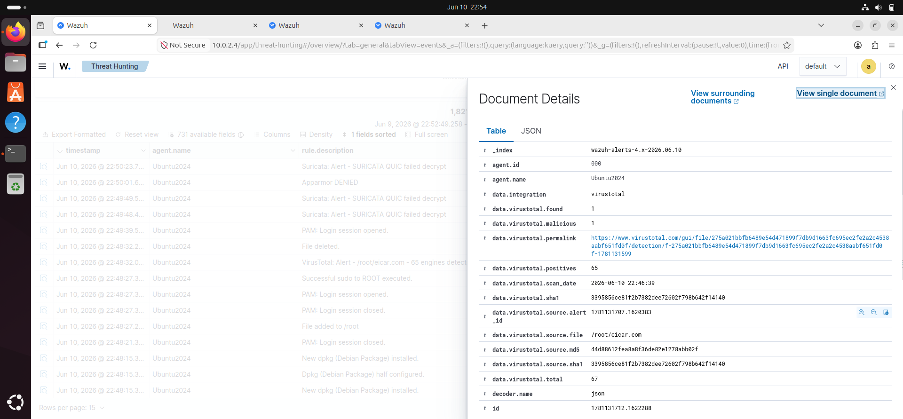Screen dimensions: 903x419
Task: Open the system volume indicator
Action: pyautogui.click(x=878, y=7)
